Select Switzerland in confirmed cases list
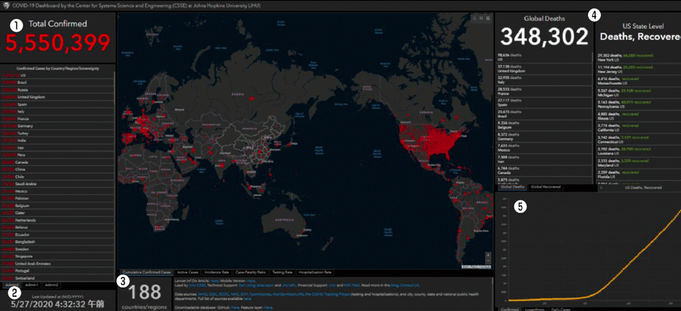This screenshot has width=681, height=311. pyautogui.click(x=57, y=278)
